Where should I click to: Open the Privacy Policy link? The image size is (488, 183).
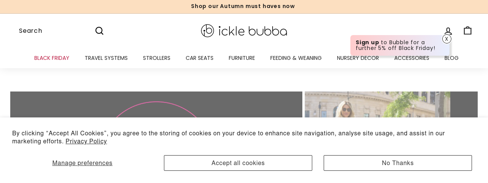(x=86, y=141)
